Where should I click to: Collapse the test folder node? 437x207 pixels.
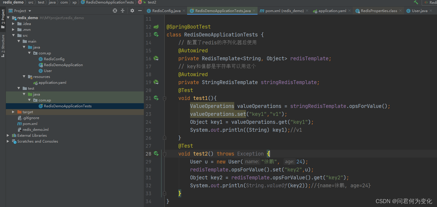(x=19, y=89)
